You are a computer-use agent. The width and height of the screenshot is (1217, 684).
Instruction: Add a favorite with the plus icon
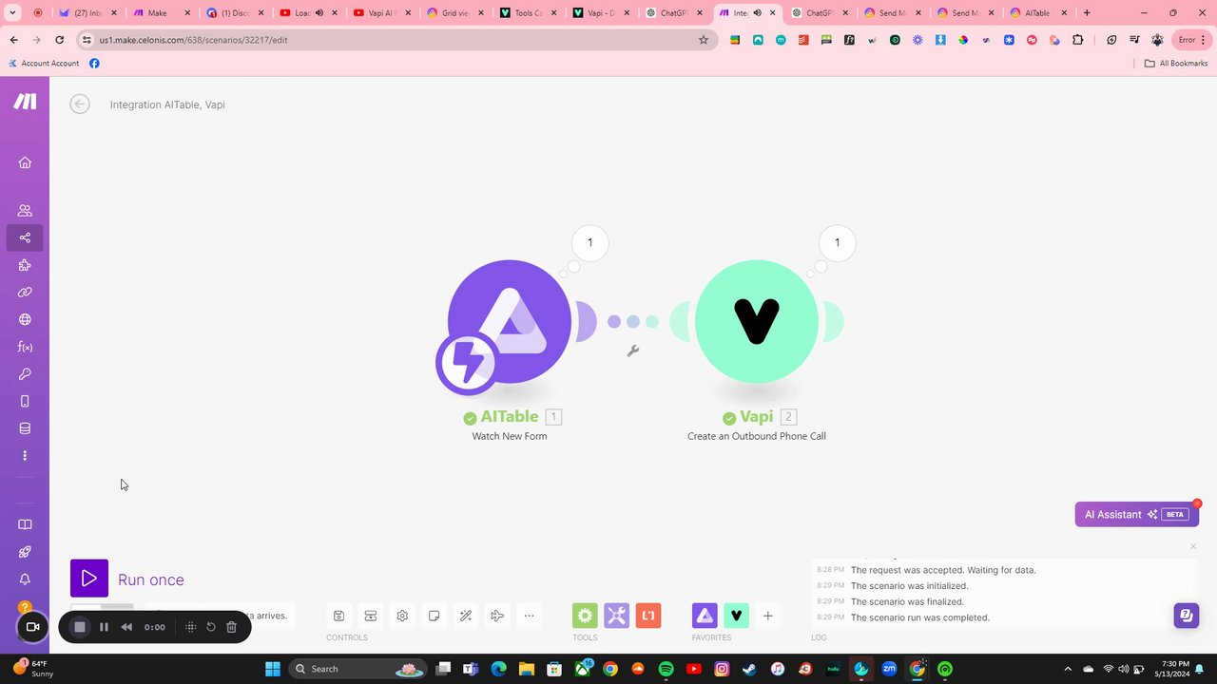(767, 616)
